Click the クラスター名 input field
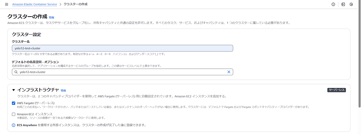The width and height of the screenshot is (361, 135). [122, 48]
